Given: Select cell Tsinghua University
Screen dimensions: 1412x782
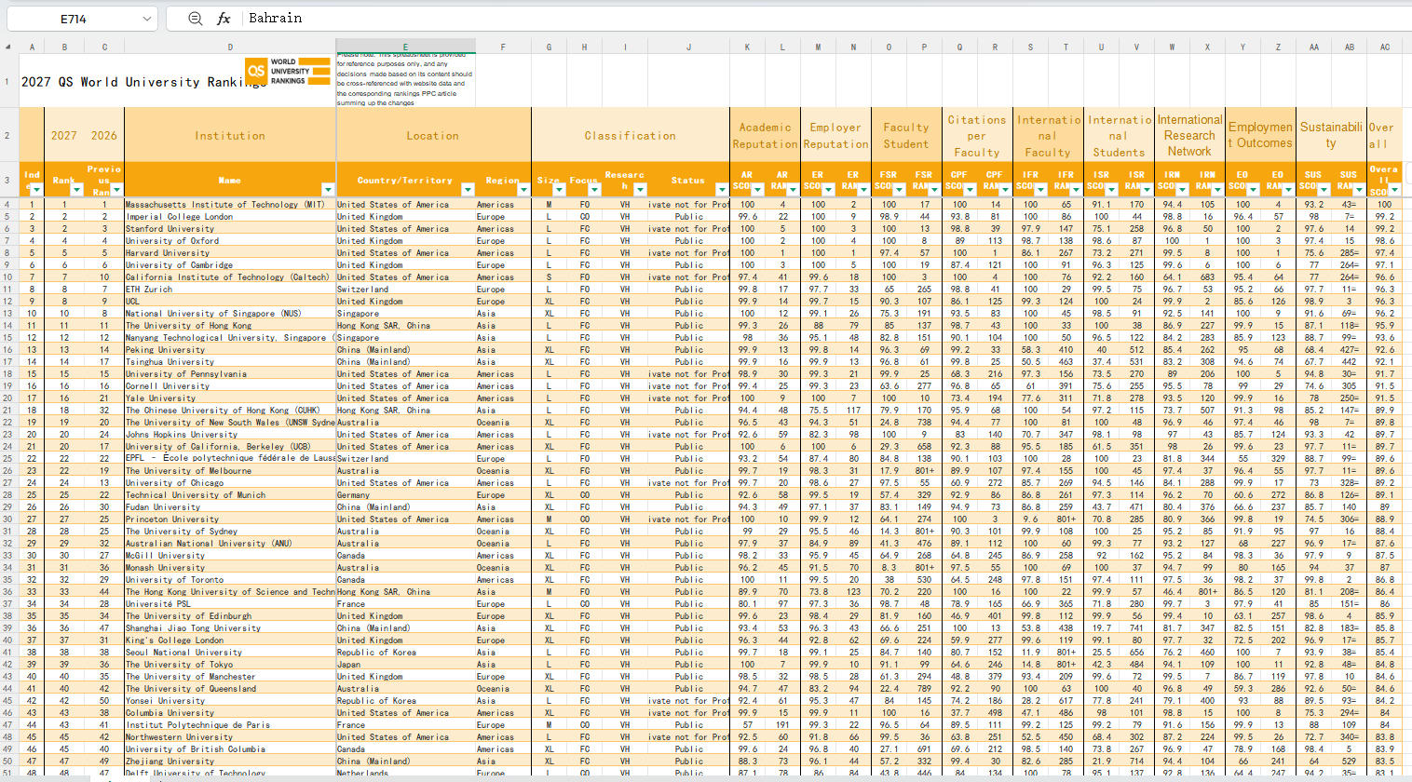Looking at the screenshot, I should coord(230,362).
